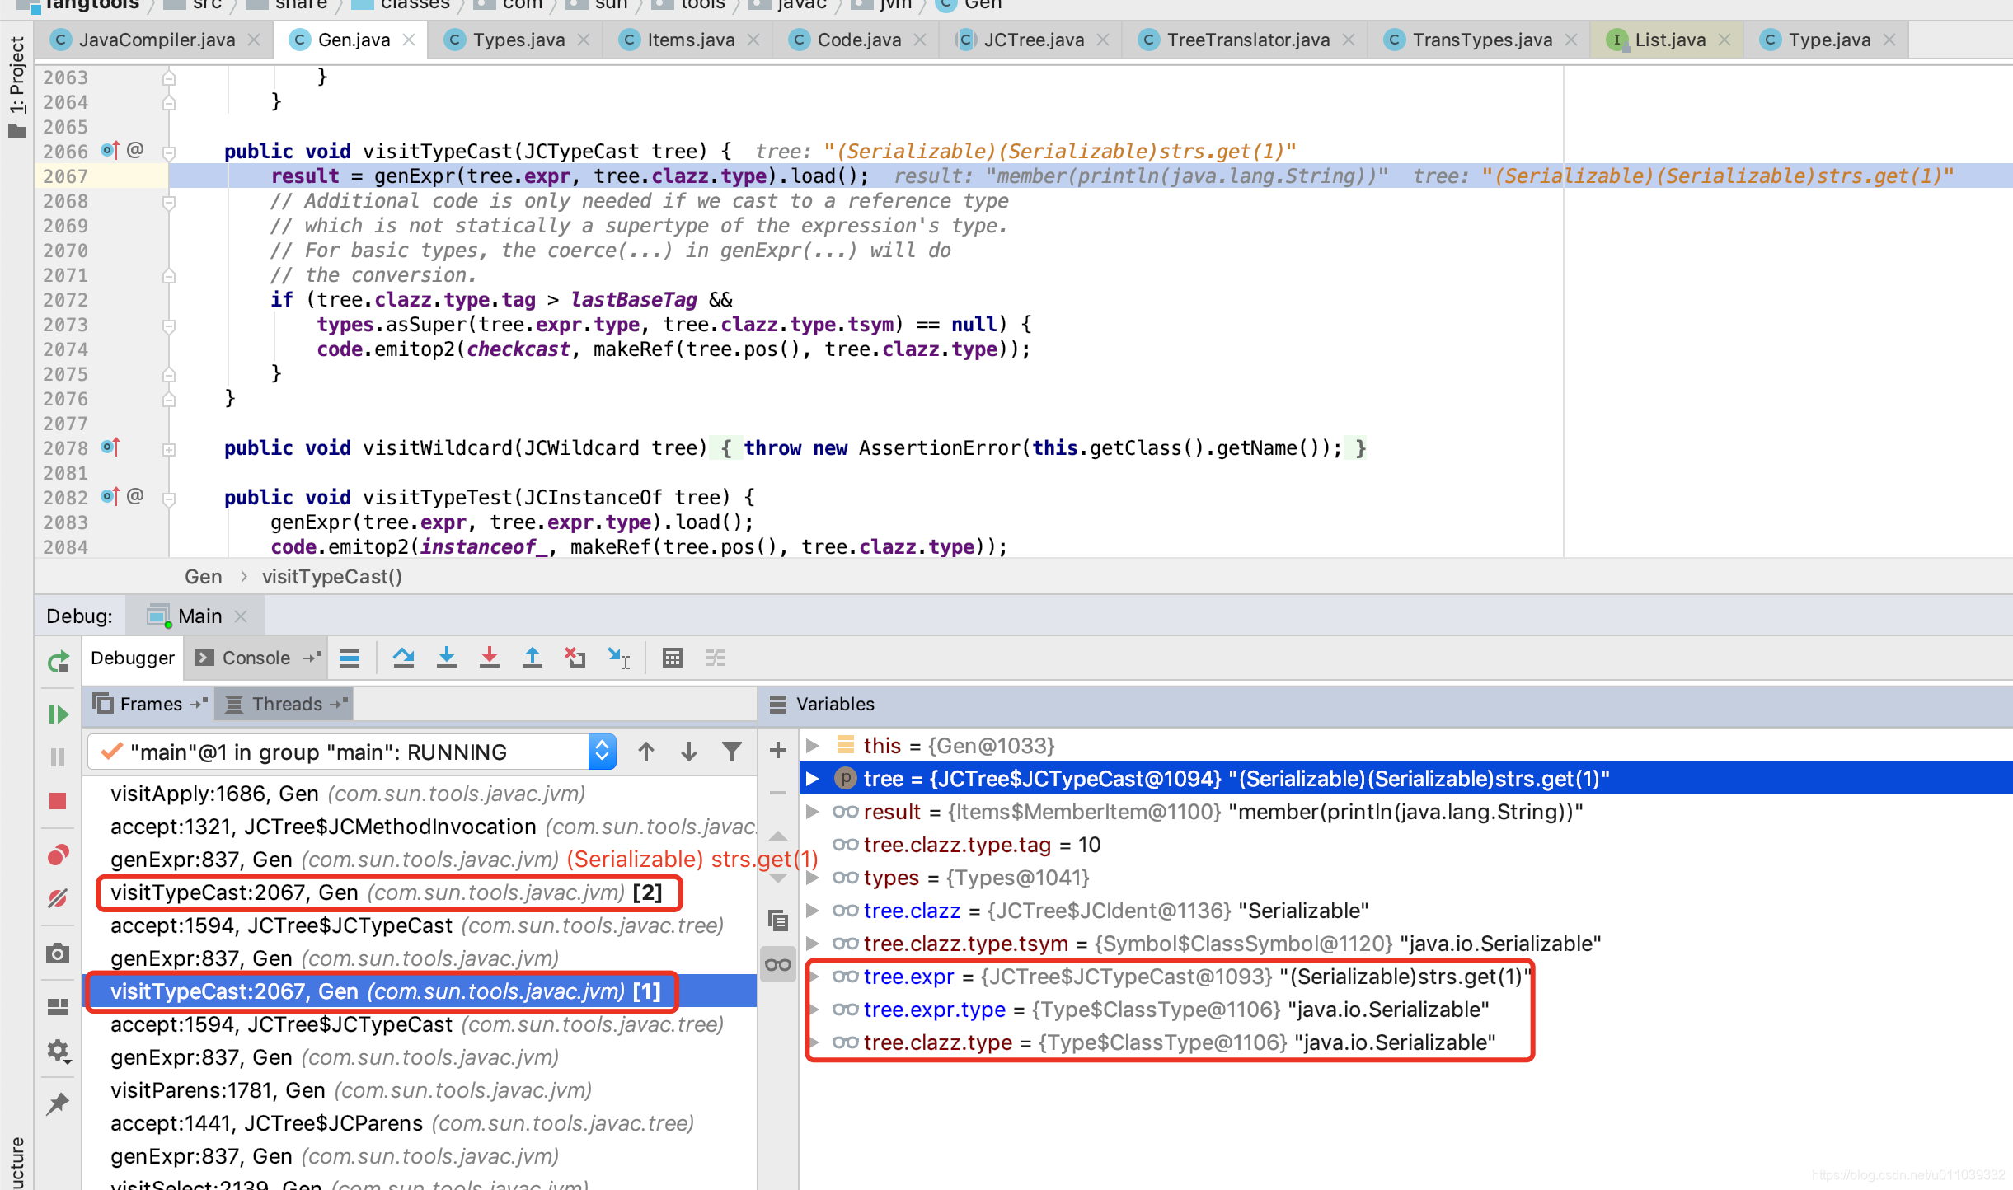Expand the 'types' variable node

coord(813,878)
